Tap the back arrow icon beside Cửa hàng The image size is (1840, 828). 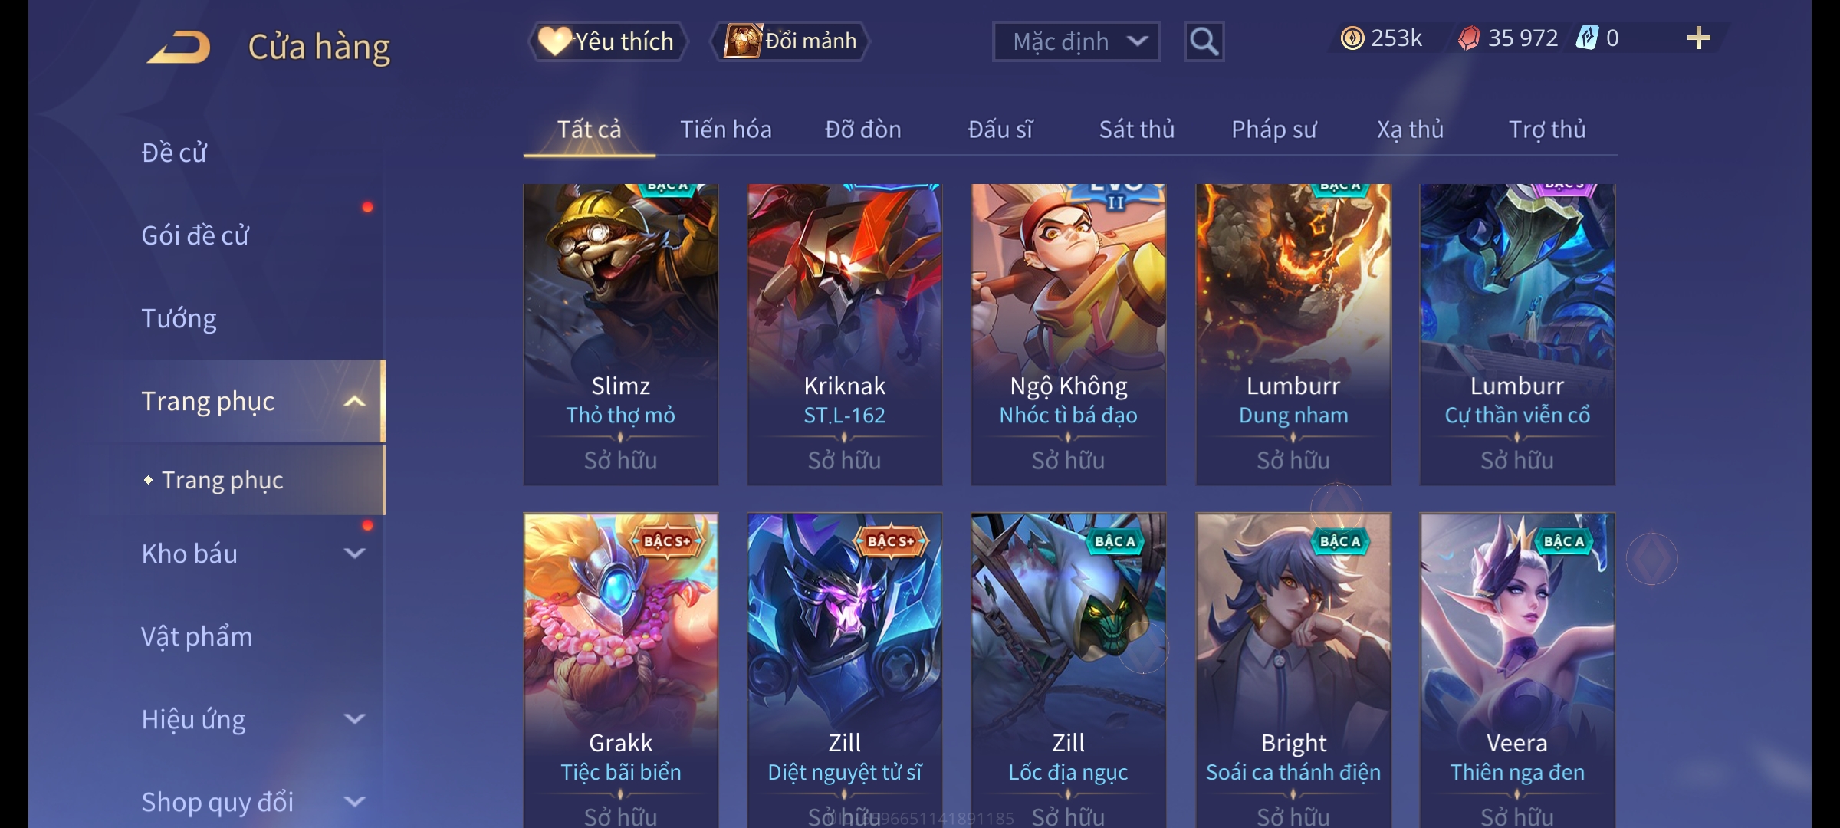(179, 47)
